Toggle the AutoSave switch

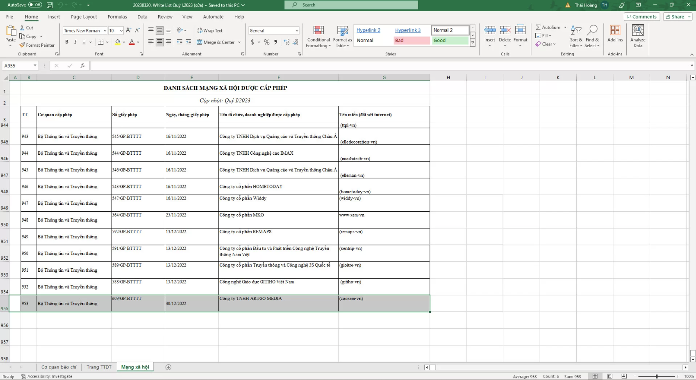35,5
